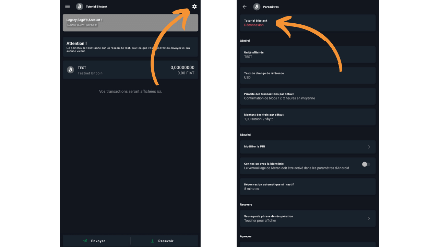This screenshot has width=439, height=247.
Task: Open settings via the gear icon
Action: coord(194,7)
